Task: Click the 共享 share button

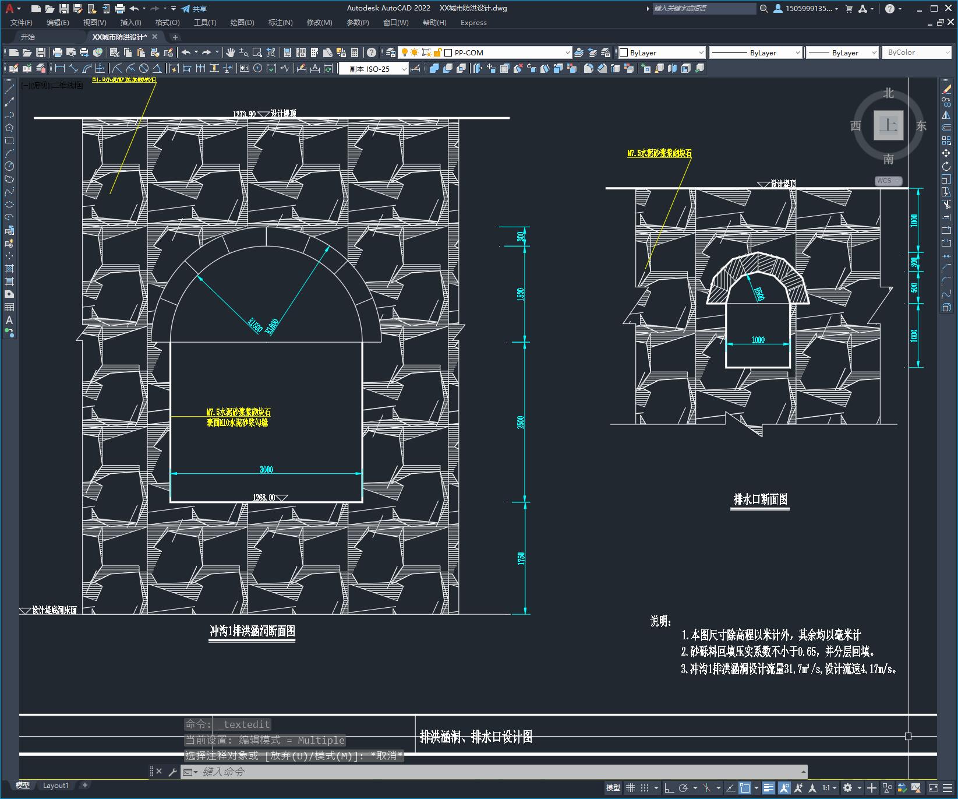Action: pos(194,8)
